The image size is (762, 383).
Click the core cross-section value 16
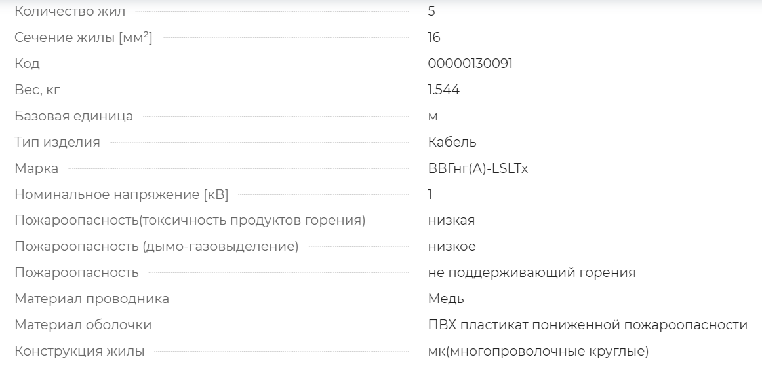(434, 37)
